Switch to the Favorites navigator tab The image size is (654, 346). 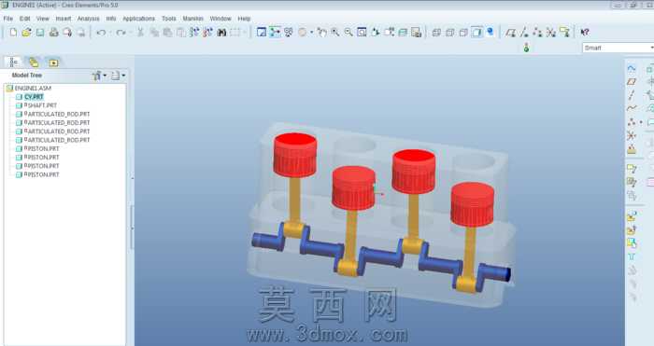[x=53, y=62]
